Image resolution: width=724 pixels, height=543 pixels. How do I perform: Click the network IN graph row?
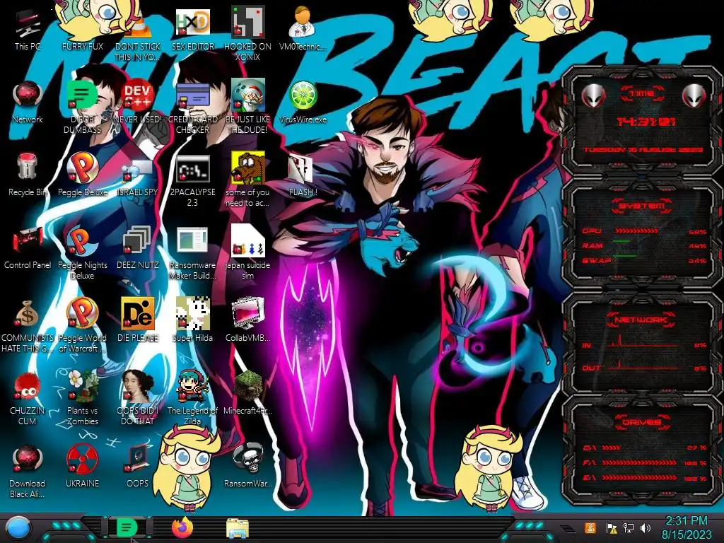[645, 343]
